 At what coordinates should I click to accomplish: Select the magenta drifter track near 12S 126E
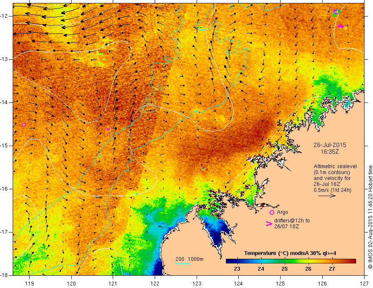coord(340,26)
